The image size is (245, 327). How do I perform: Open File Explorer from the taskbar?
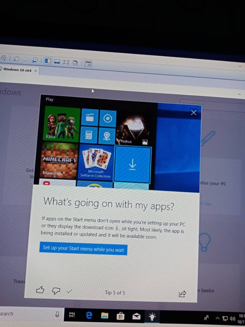click(x=105, y=316)
